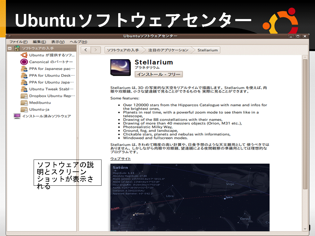Viewport: 315px width, 236px height.
Task: Click the Ubuntu-ja repository icon
Action: click(24, 110)
